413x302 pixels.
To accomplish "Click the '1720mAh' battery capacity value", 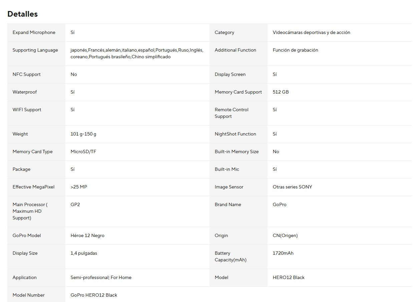I will tap(283, 253).
